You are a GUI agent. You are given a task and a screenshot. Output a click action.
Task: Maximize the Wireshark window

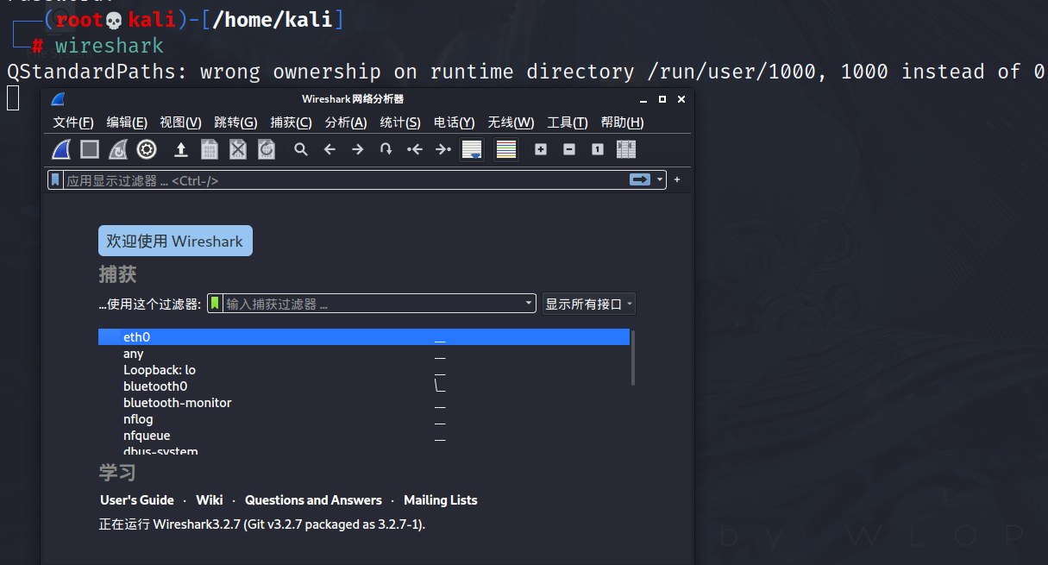click(662, 99)
